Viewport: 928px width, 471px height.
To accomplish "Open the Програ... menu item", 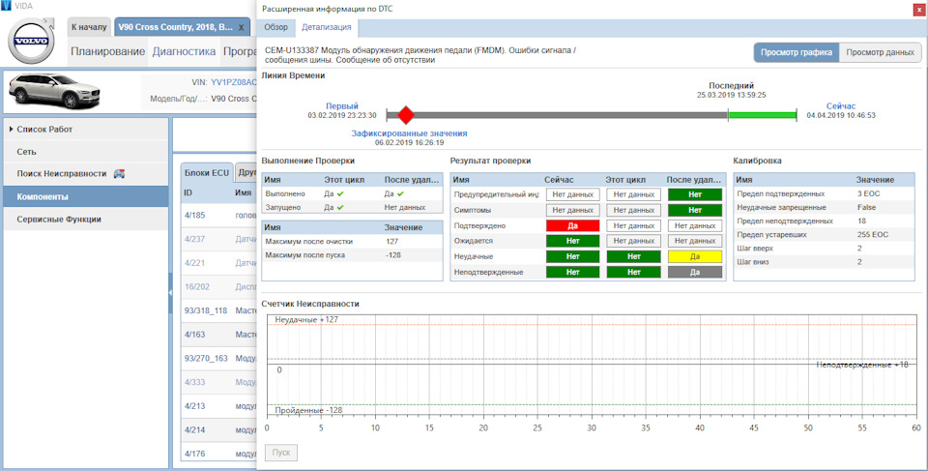I will tap(239, 51).
